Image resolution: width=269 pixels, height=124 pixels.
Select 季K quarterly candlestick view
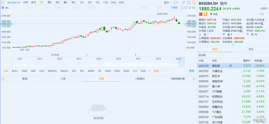click(x=66, y=3)
